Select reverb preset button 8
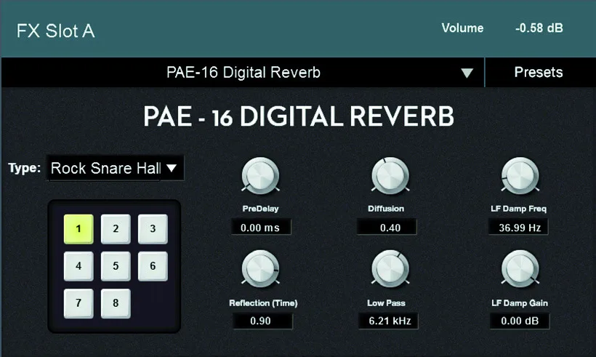The width and height of the screenshot is (596, 357). [x=116, y=303]
